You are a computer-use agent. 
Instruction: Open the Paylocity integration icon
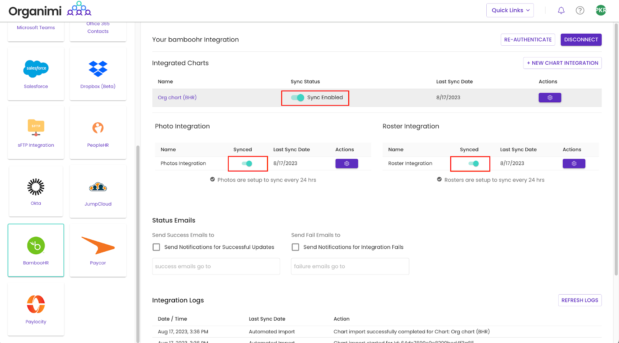click(36, 304)
